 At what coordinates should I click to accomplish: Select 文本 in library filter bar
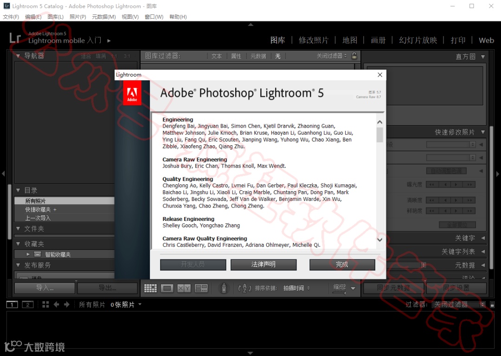tap(217, 56)
